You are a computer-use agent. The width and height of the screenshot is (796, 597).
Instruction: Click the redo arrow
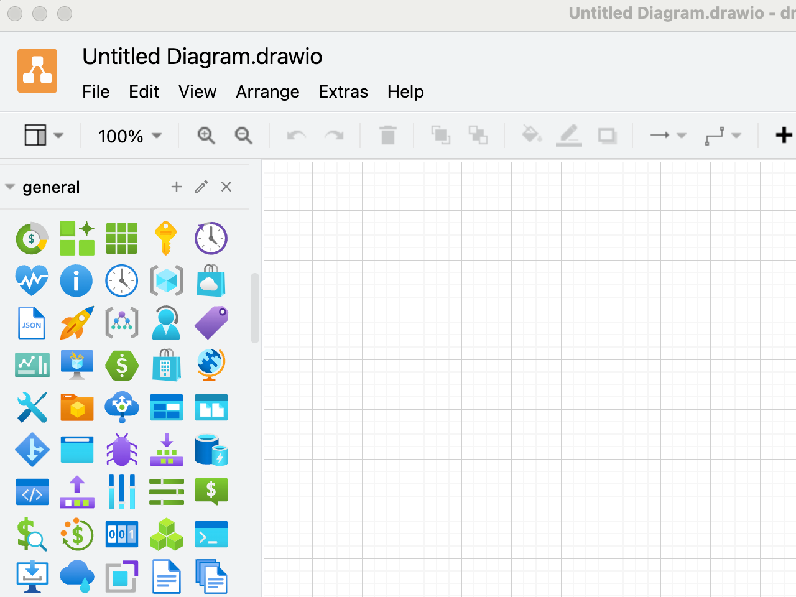pyautogui.click(x=334, y=135)
